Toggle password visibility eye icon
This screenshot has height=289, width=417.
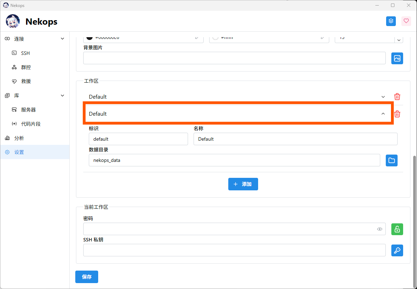coord(380,229)
